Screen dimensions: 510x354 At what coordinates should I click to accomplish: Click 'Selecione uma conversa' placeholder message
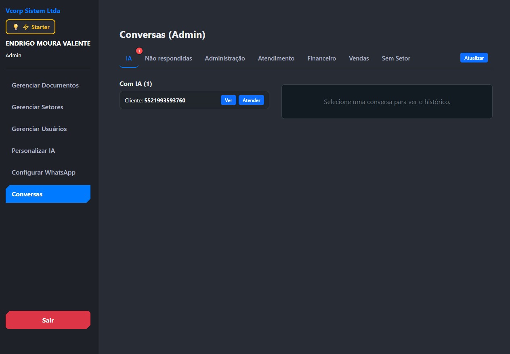pyautogui.click(x=387, y=102)
